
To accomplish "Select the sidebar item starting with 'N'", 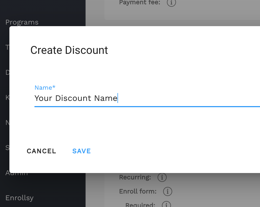I will point(7,123).
